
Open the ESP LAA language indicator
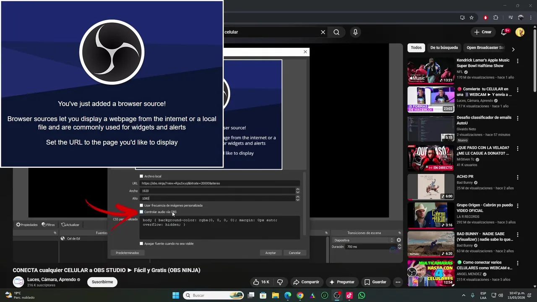[x=483, y=295]
